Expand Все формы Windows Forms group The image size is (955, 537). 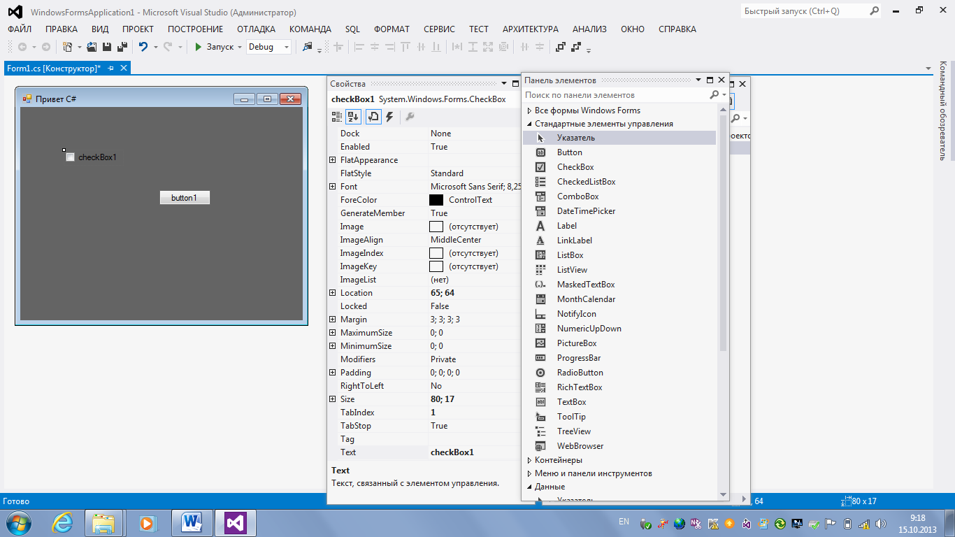point(529,110)
